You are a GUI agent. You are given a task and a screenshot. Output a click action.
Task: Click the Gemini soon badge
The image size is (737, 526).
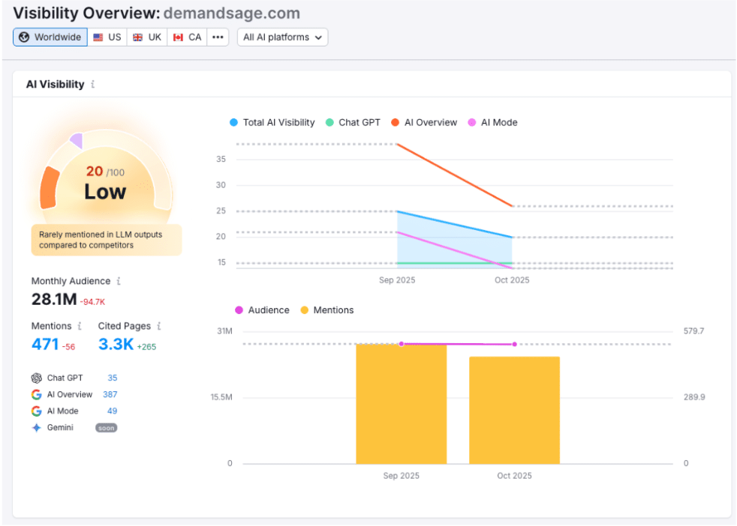point(107,428)
